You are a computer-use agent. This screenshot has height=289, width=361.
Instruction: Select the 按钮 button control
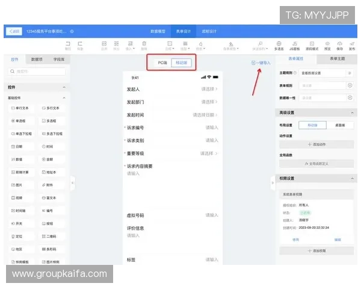click(52, 223)
